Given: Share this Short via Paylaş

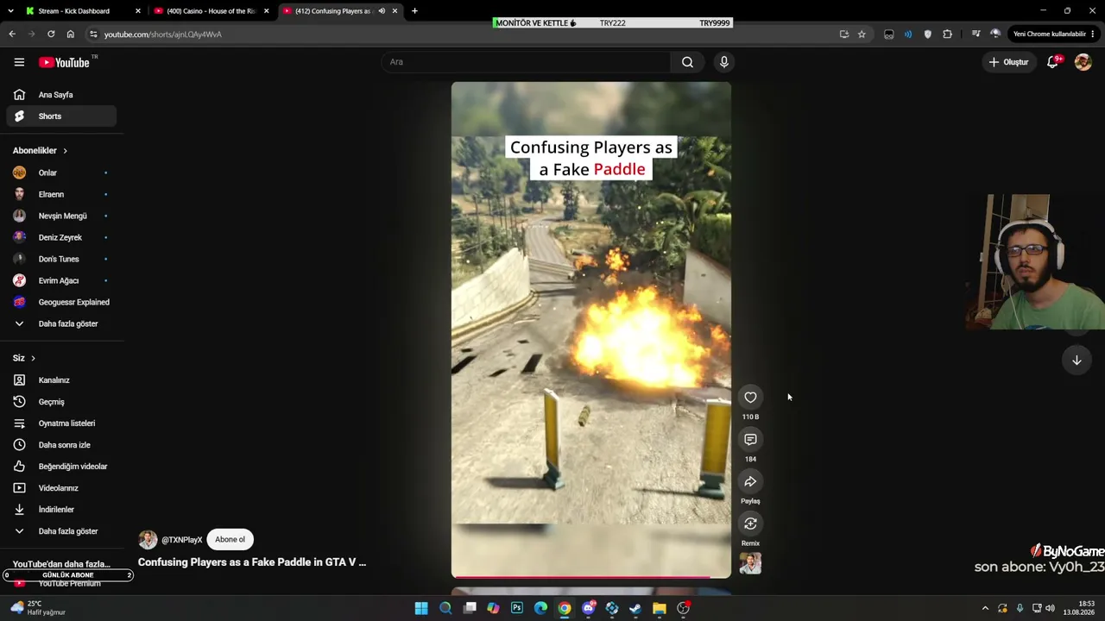Looking at the screenshot, I should click(x=750, y=482).
